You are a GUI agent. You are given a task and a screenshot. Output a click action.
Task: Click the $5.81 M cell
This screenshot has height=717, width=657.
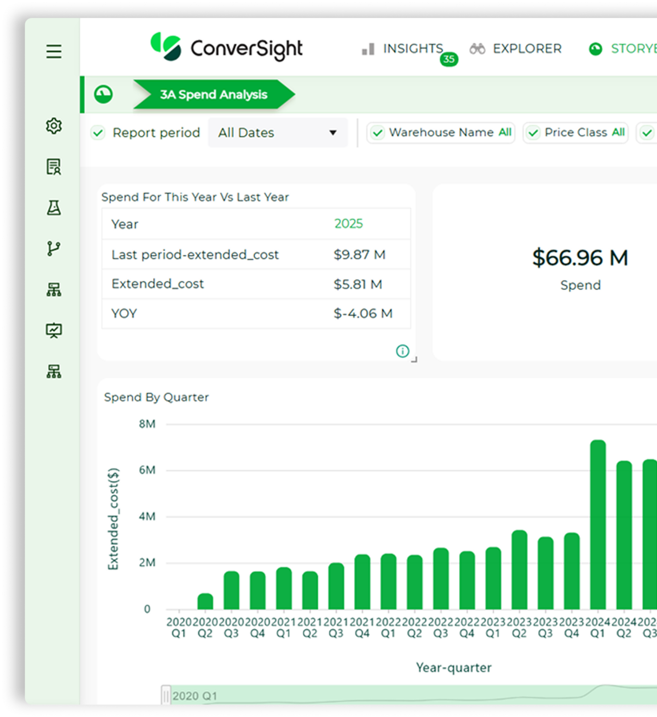pyautogui.click(x=358, y=284)
